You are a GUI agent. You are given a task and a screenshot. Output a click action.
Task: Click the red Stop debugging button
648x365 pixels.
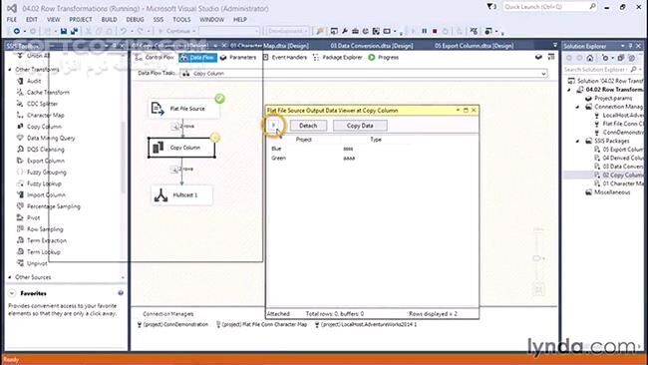point(435,31)
